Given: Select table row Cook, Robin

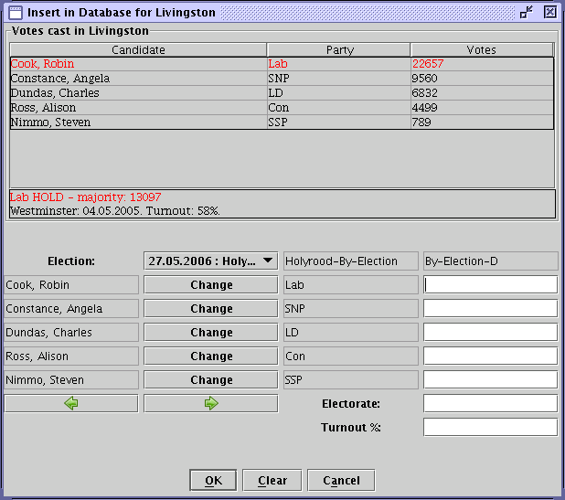Looking at the screenshot, I should (282, 64).
